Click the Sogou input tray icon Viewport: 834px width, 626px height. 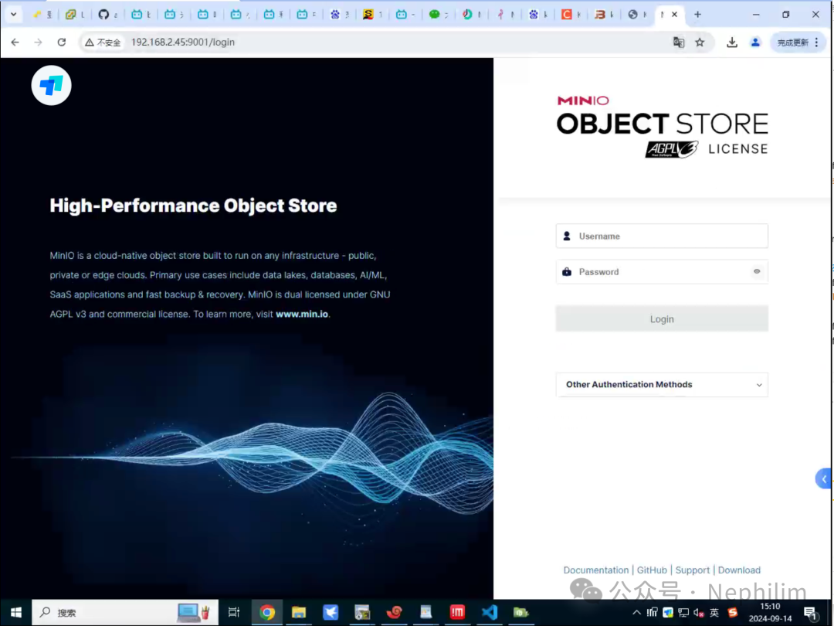click(732, 613)
